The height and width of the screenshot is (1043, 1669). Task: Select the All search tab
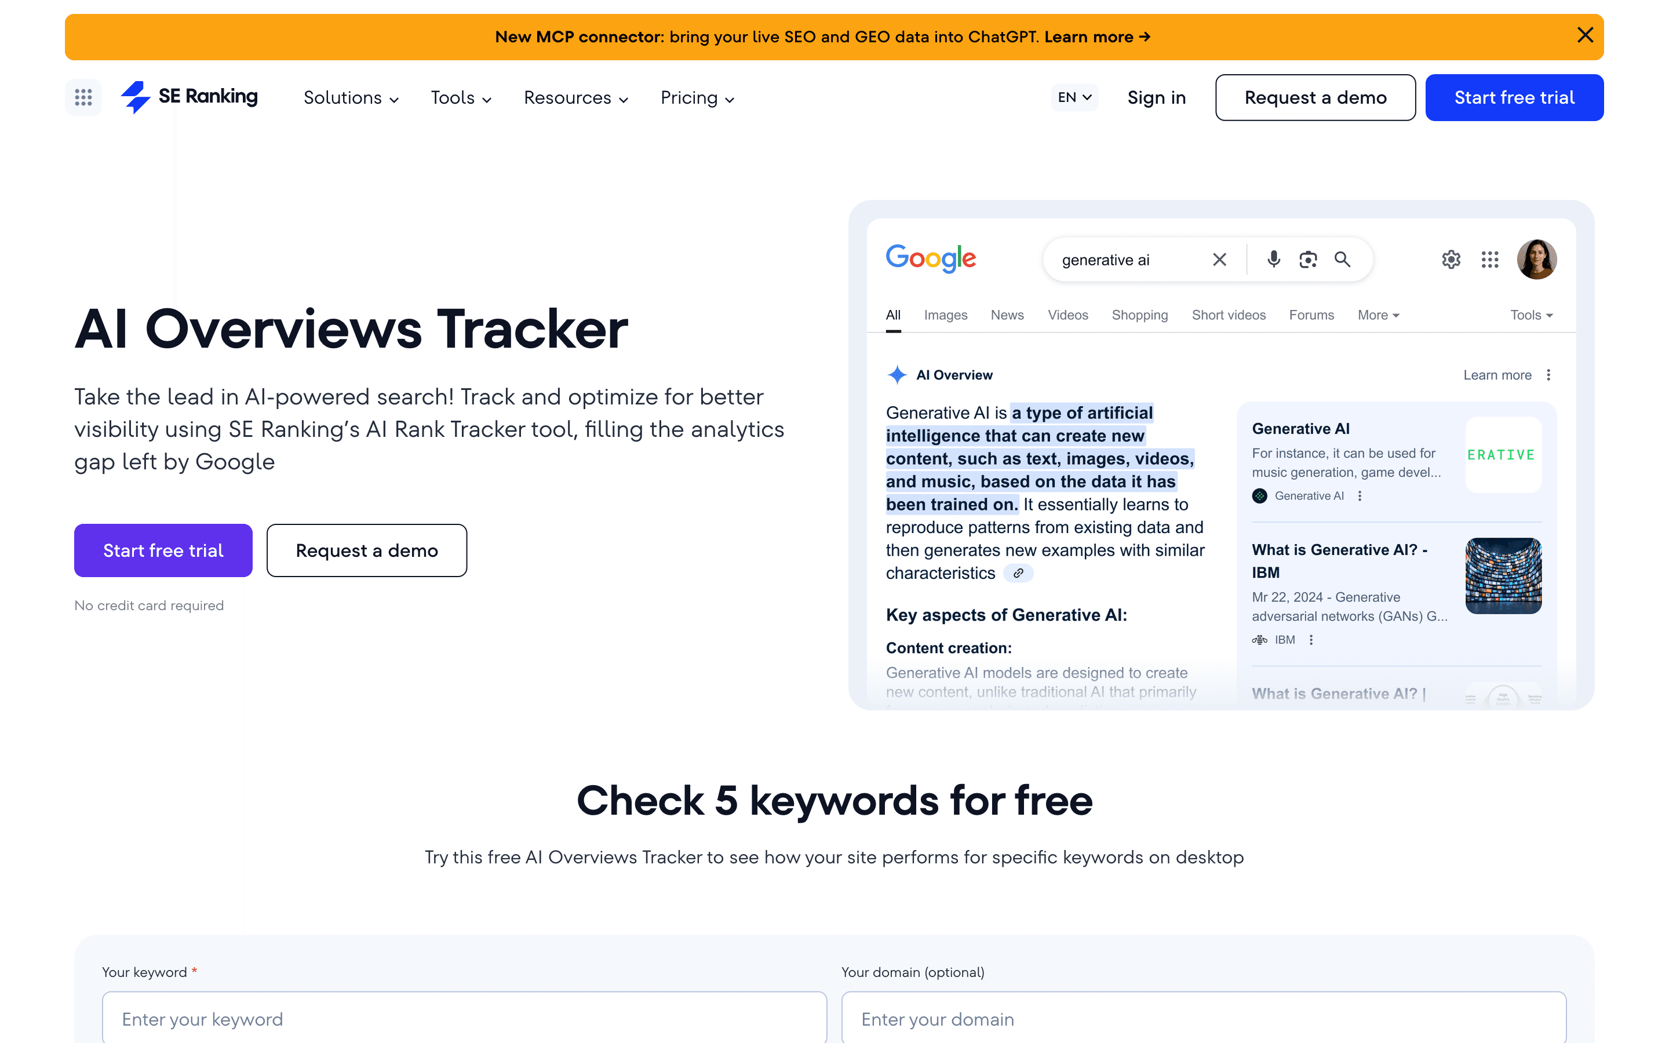893,316
